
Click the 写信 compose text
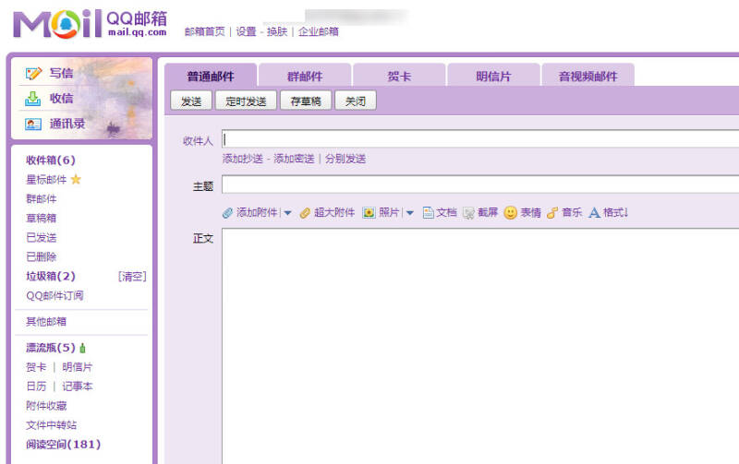click(61, 74)
